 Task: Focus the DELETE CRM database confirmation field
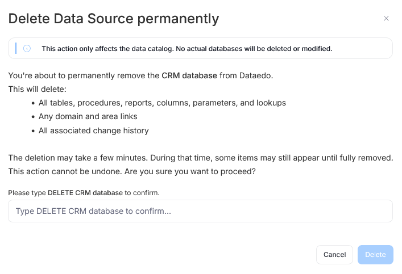pyautogui.click(x=200, y=211)
